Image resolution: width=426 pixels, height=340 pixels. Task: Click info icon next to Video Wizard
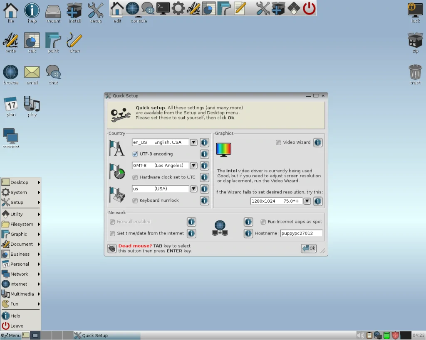click(x=317, y=142)
